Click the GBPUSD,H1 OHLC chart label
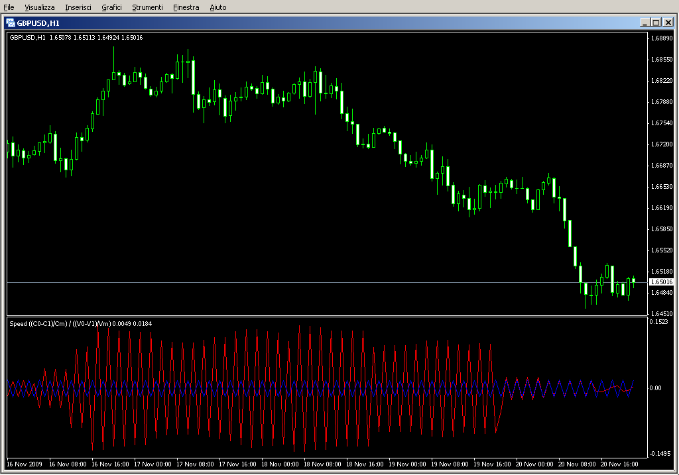This screenshot has height=475, width=679. tap(76, 38)
